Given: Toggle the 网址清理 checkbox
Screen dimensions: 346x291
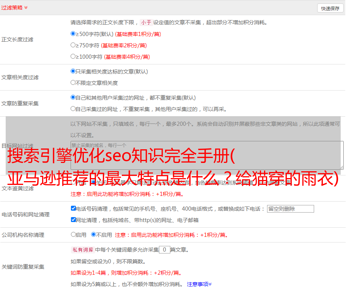Looking at the screenshot, I should 74,220.
